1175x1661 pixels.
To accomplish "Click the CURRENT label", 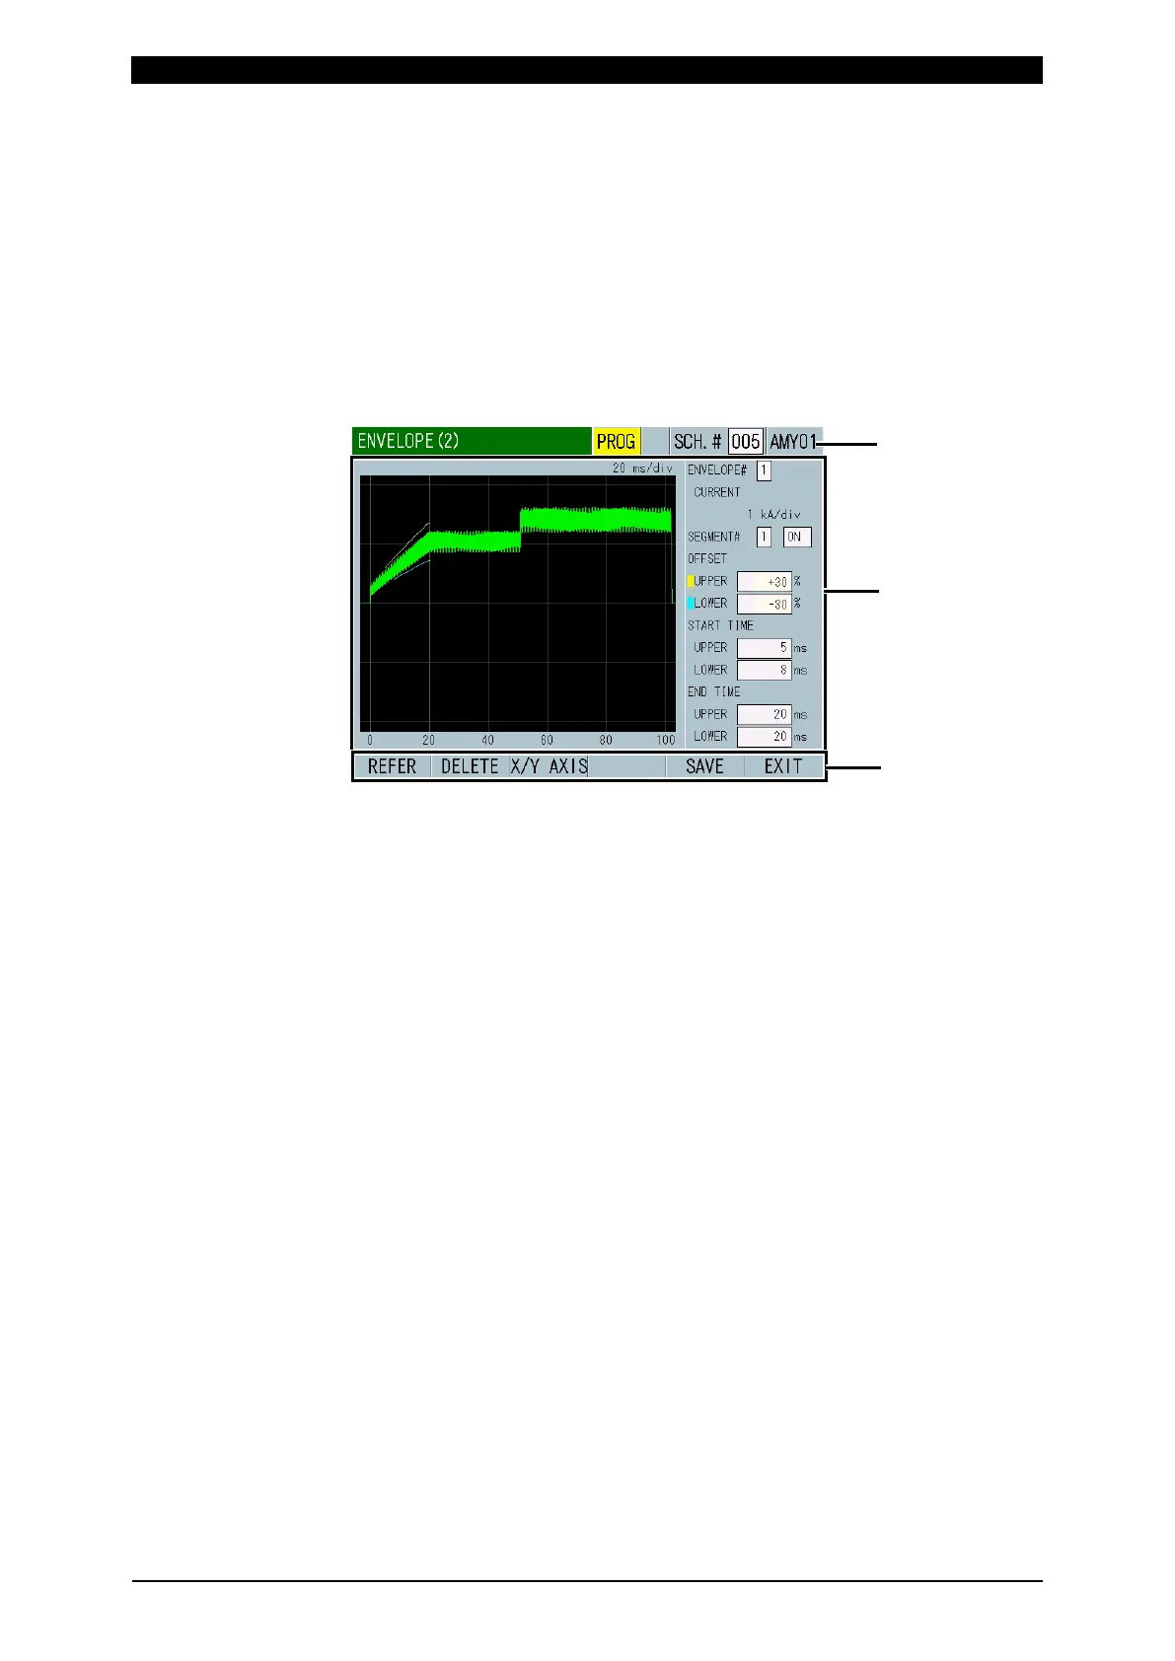I will point(717,492).
